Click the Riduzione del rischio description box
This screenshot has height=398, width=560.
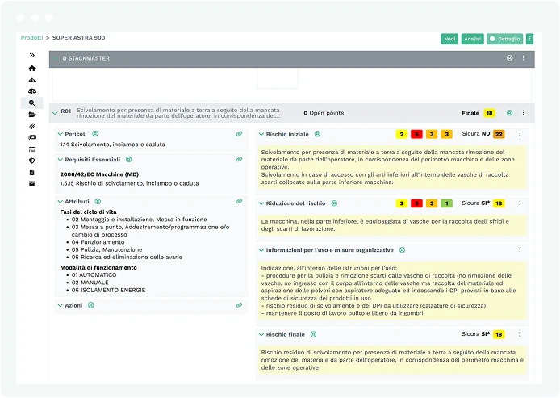click(392, 225)
